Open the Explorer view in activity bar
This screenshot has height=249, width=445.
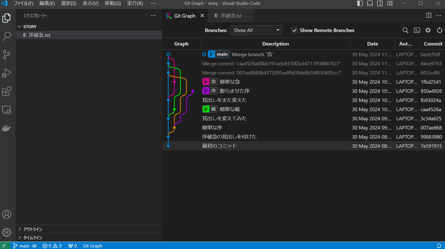[6, 18]
